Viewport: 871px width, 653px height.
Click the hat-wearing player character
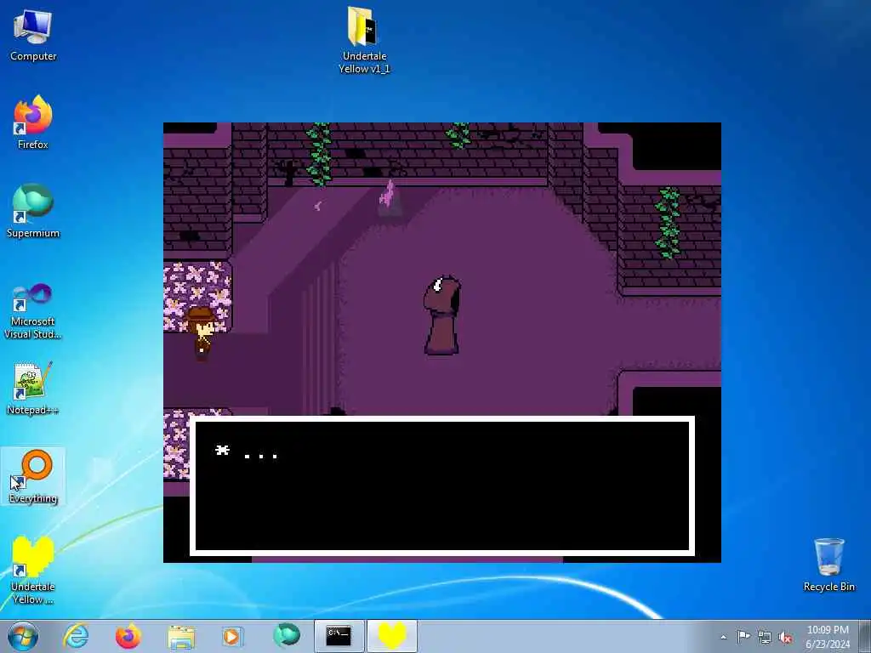click(x=201, y=333)
